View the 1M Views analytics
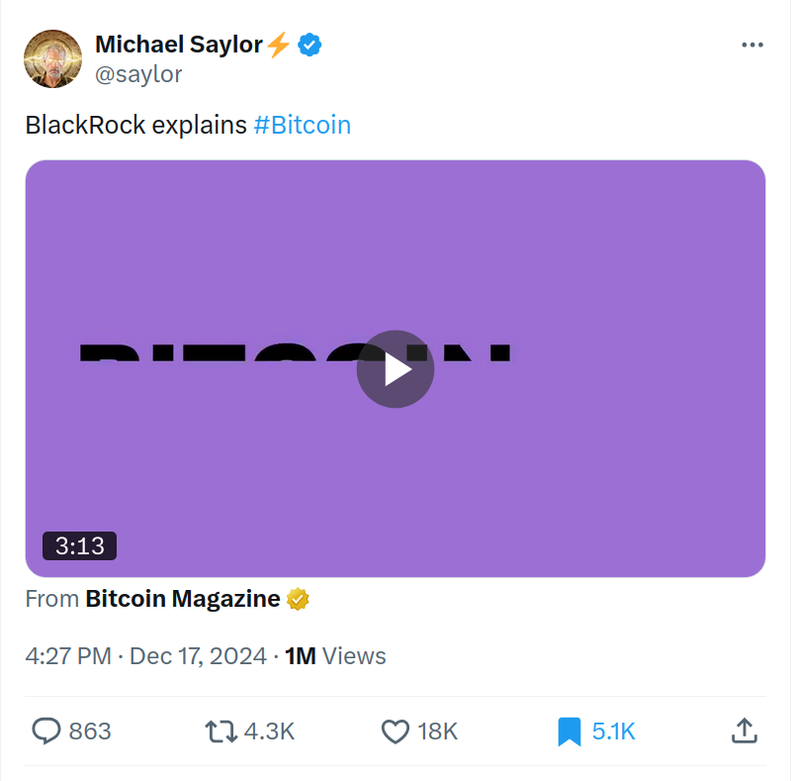 click(x=335, y=655)
